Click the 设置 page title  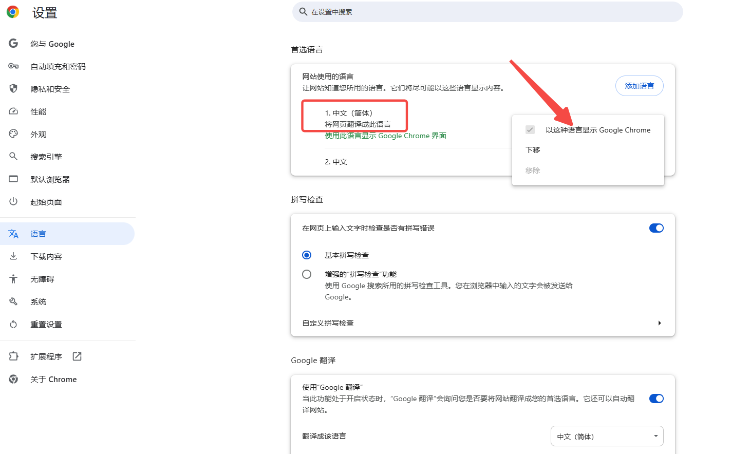pos(44,13)
